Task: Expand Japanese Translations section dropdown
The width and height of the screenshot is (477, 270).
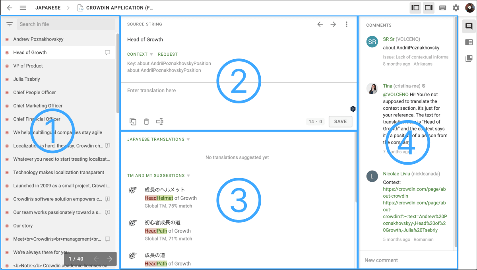Action: [x=159, y=139]
